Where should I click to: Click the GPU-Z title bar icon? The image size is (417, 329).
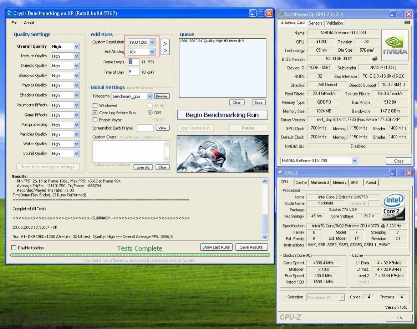pos(280,14)
